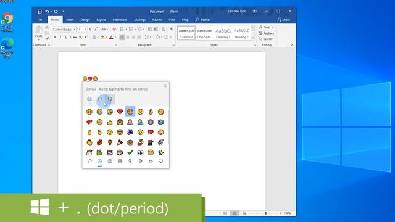Screen dimensions: 395x222
Task: Click the Increase Indent icon
Action: click(156, 30)
